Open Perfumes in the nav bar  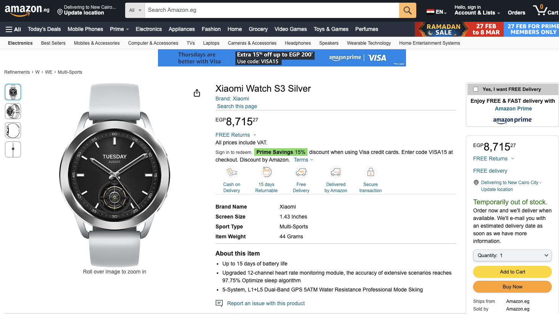click(x=367, y=29)
